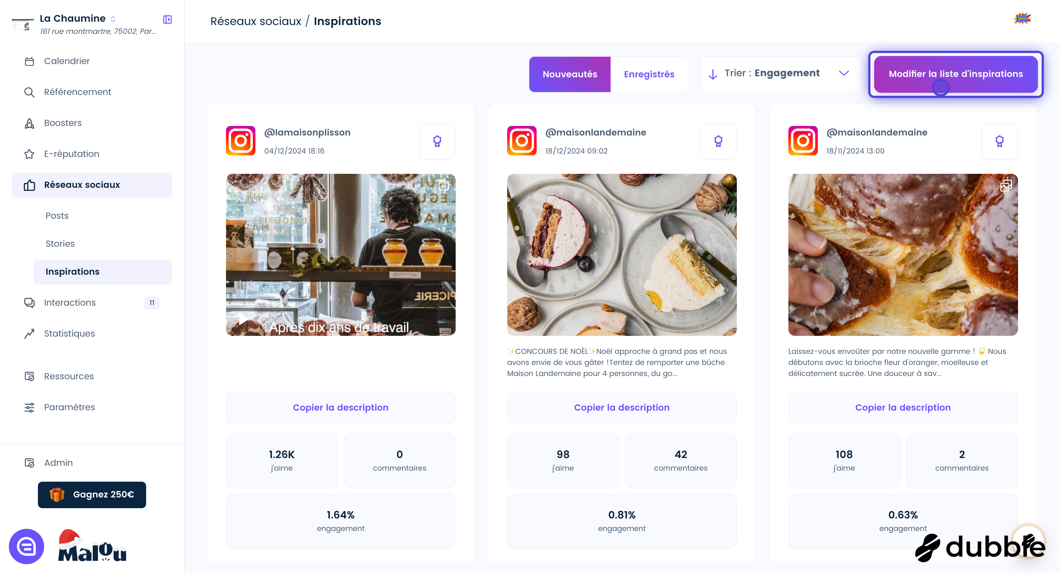Open the brioche photo thumbnail

click(903, 255)
